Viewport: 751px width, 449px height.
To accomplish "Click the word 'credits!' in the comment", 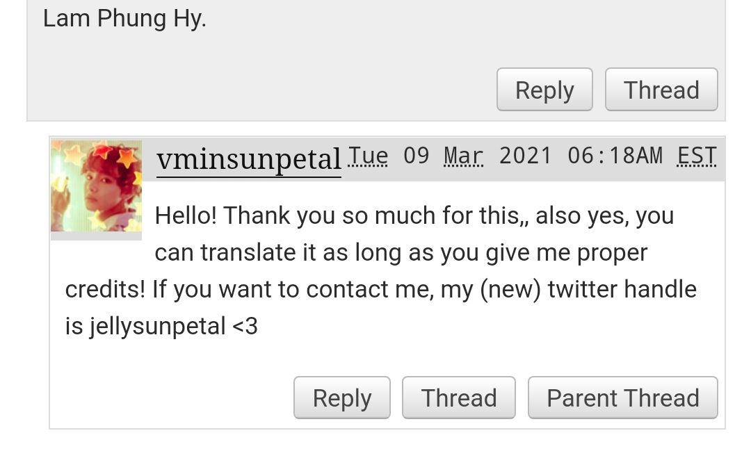I will [x=106, y=289].
